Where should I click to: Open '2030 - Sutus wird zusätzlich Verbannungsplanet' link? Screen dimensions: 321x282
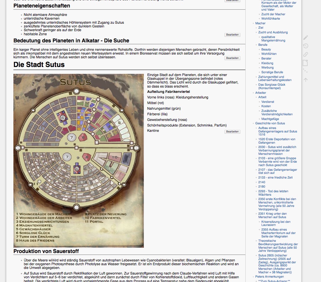coord(277,150)
